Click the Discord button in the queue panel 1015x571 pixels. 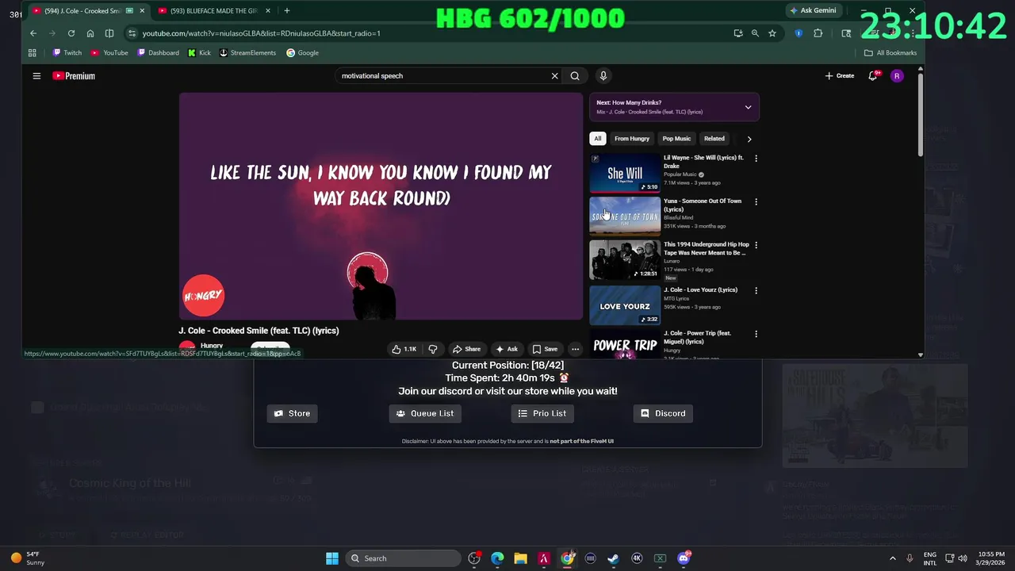(663, 413)
